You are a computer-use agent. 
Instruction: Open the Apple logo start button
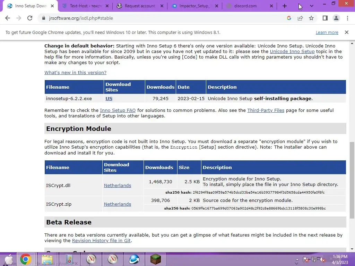[9, 259]
